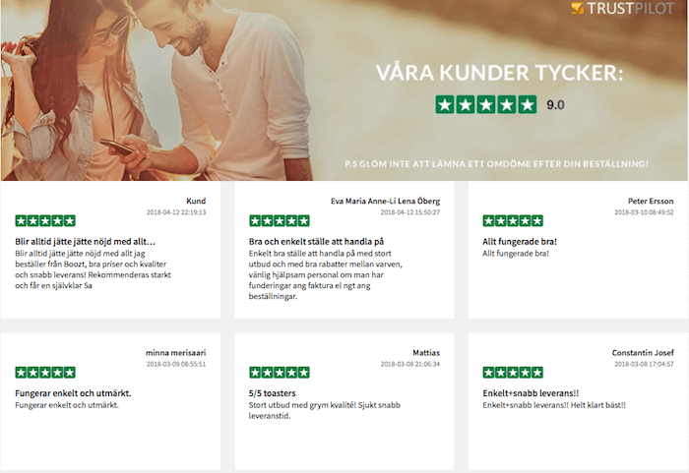Click reviewer name Constantin Josef
The height and width of the screenshot is (473, 689).
point(643,353)
